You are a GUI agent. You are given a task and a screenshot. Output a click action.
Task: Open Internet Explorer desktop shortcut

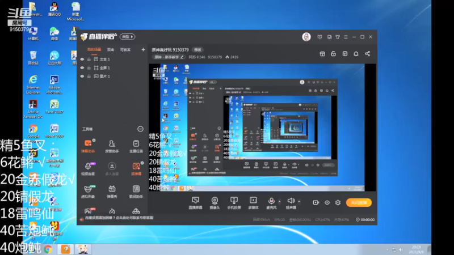click(x=33, y=84)
